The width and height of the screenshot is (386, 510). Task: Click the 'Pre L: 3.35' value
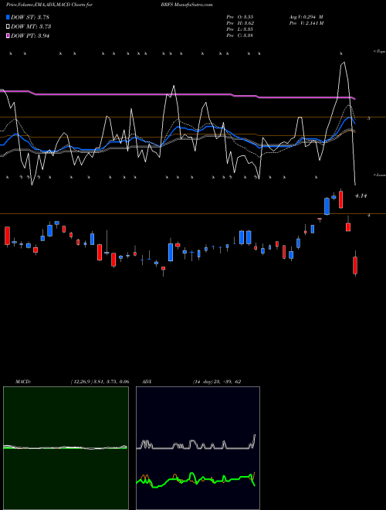240,29
